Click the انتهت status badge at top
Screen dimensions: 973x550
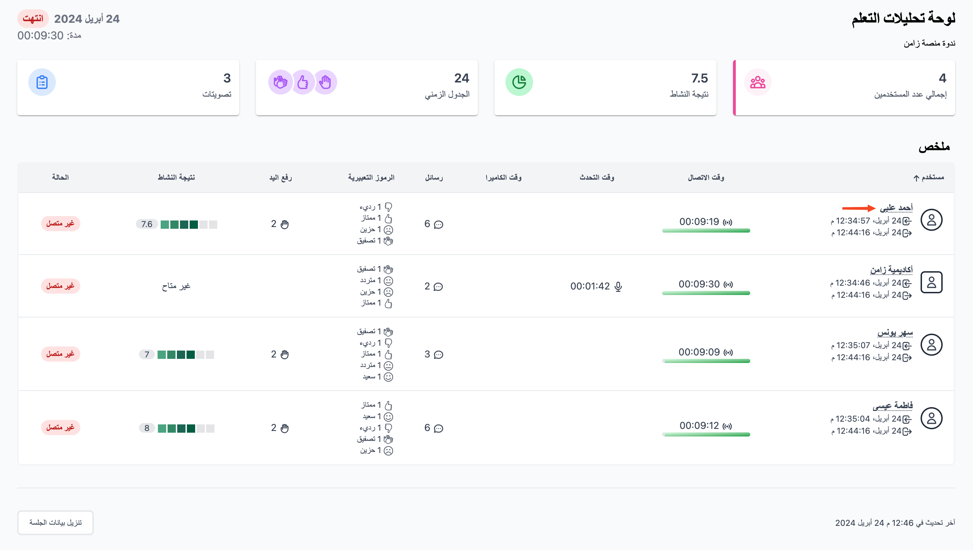[33, 19]
